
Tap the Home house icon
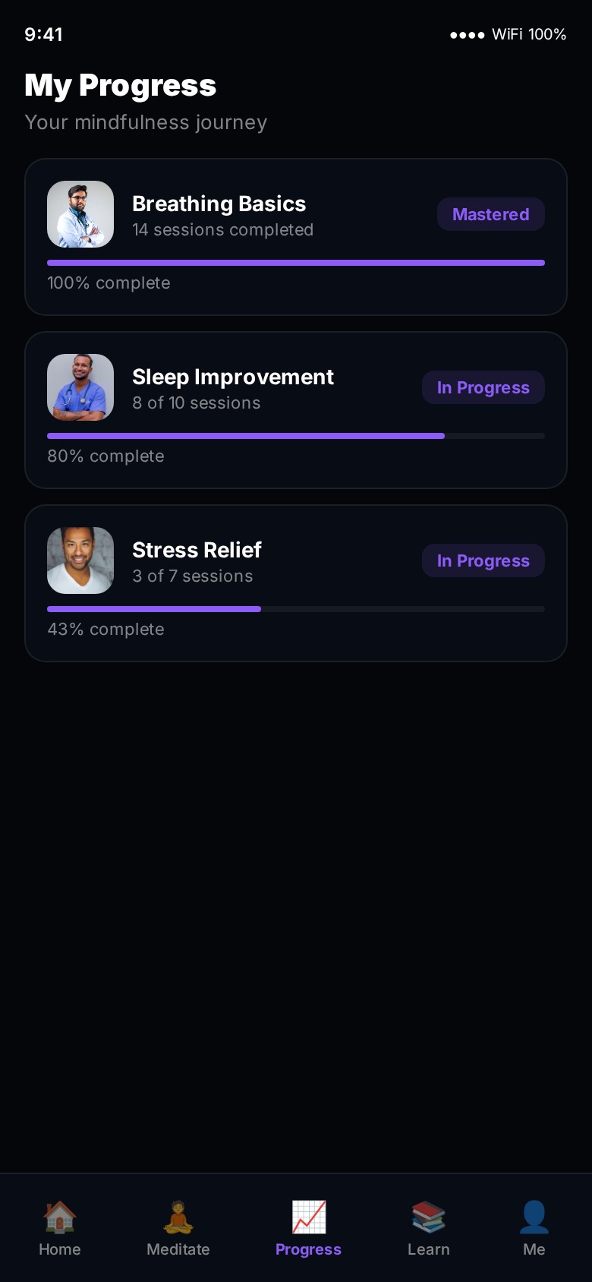pos(59,1217)
